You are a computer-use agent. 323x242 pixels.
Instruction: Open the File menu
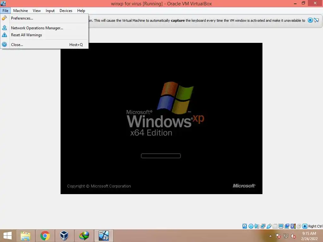coord(5,10)
